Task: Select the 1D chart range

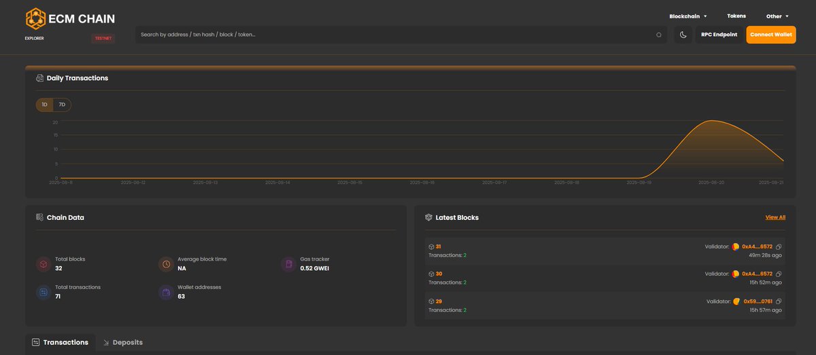Action: pyautogui.click(x=45, y=105)
